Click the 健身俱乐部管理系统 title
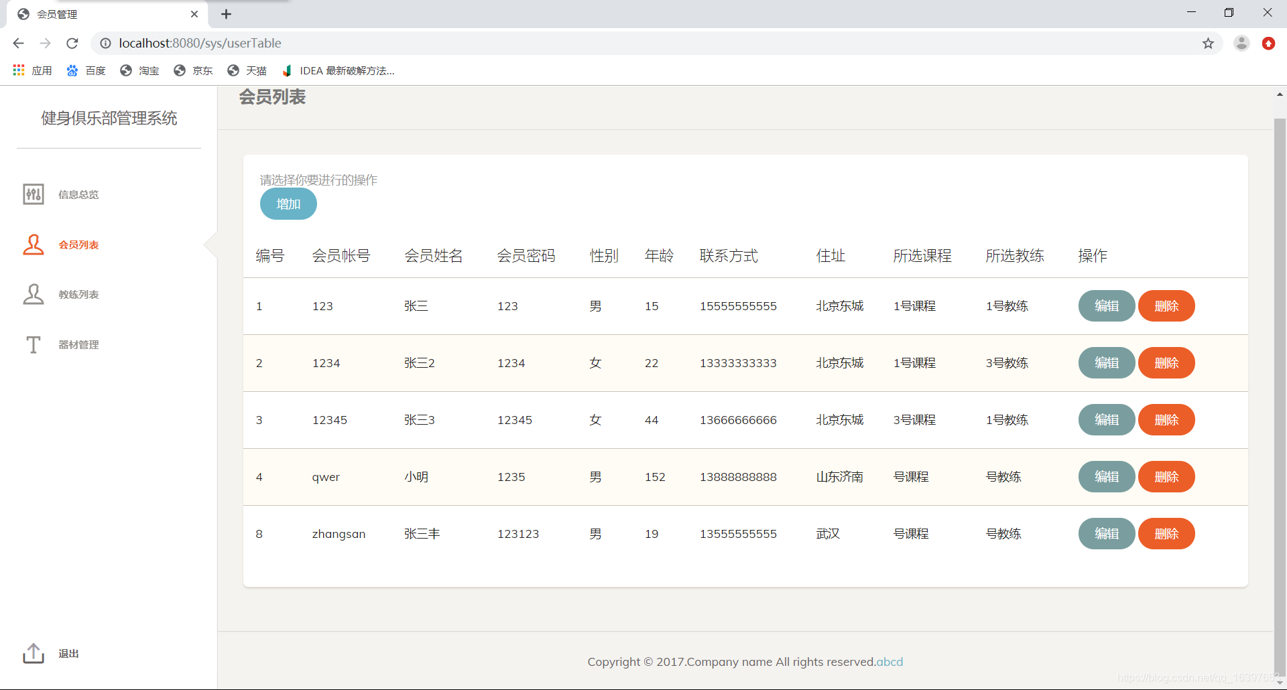 pos(109,119)
